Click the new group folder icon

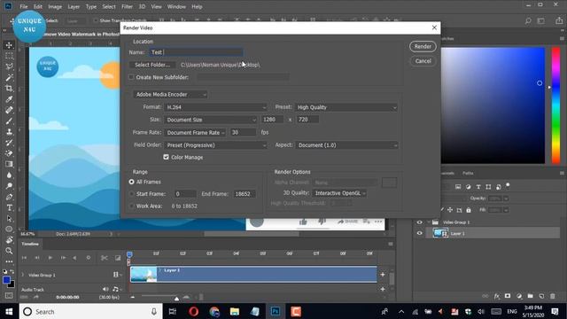pyautogui.click(x=530, y=296)
